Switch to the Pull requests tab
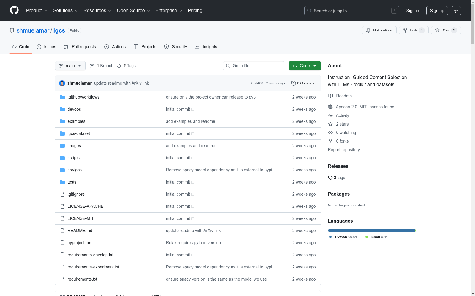475x296 pixels. [80, 47]
